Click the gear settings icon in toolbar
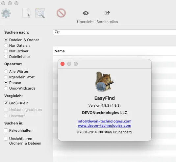 [x=6, y=13]
